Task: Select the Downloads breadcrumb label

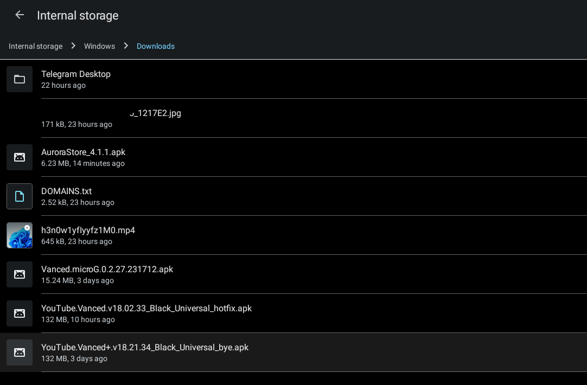Action: click(x=156, y=46)
